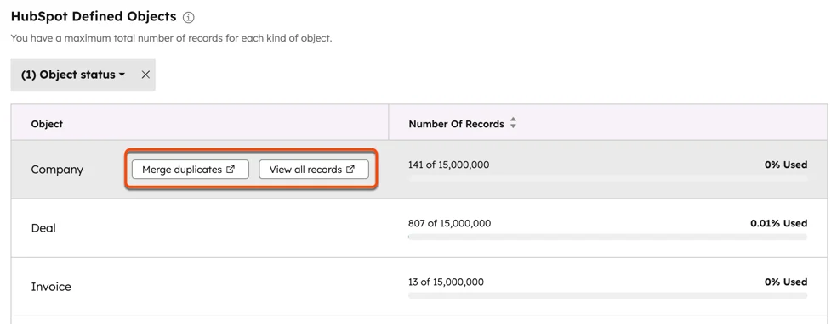Screen dimensions: 837x324
Task: Clear the Object status filter with X
Action: pyautogui.click(x=145, y=75)
